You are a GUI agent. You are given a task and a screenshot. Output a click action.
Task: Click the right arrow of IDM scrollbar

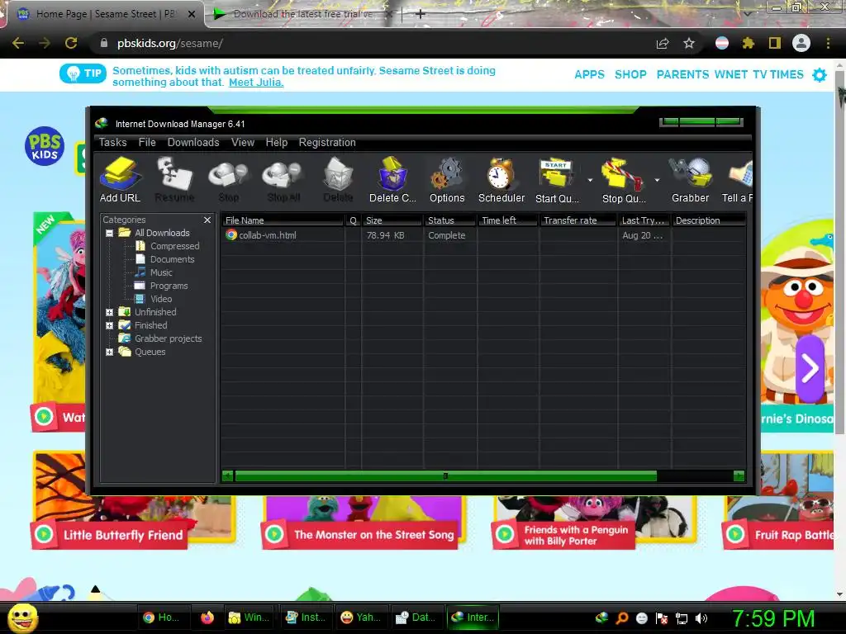point(739,475)
